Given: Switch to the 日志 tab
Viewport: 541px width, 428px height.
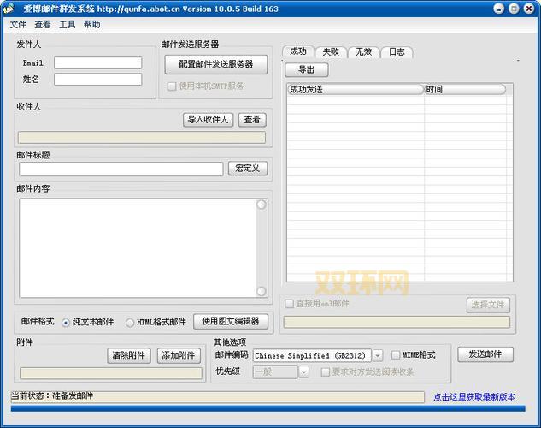Looking at the screenshot, I should tap(397, 52).
